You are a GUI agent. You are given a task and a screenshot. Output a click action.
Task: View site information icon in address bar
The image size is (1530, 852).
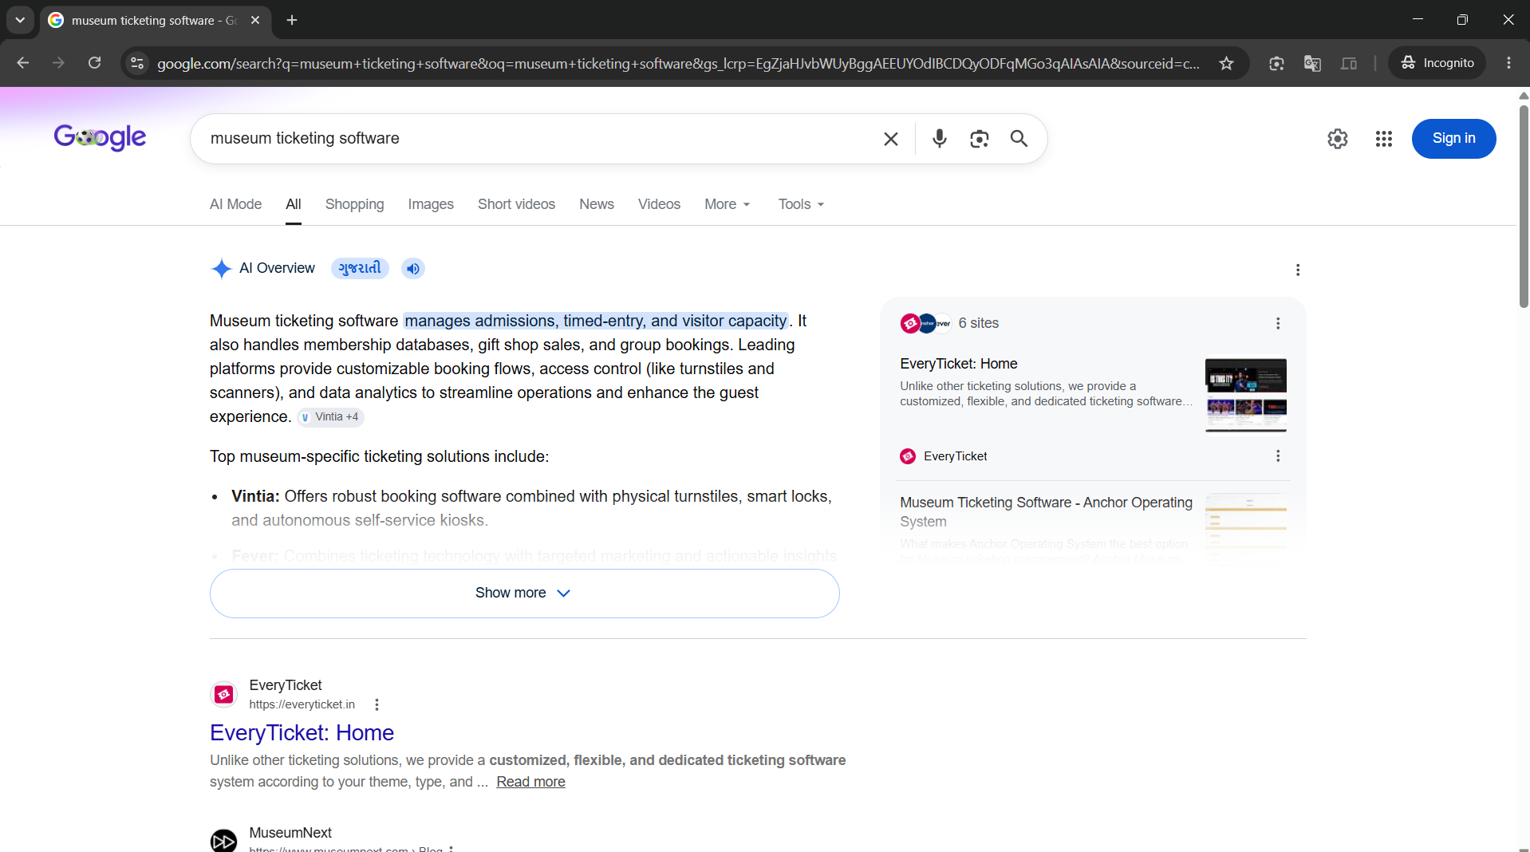coord(137,63)
